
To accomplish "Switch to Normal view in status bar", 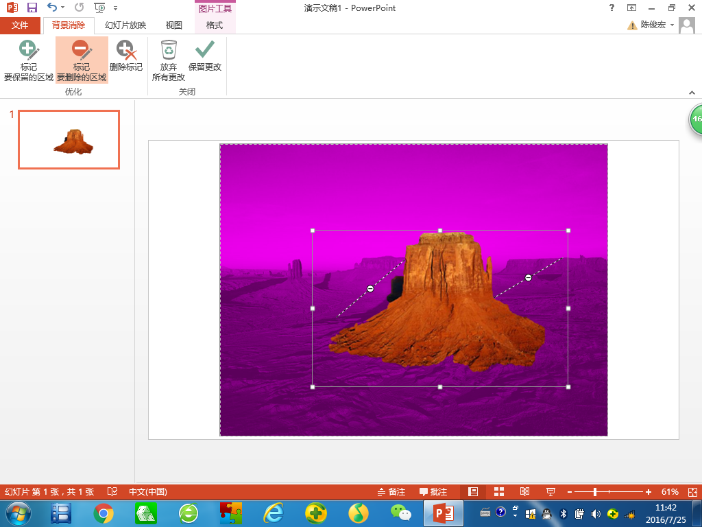I will (473, 491).
